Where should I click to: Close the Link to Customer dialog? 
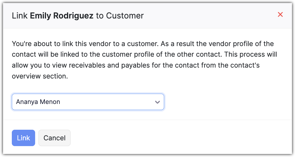click(x=280, y=15)
